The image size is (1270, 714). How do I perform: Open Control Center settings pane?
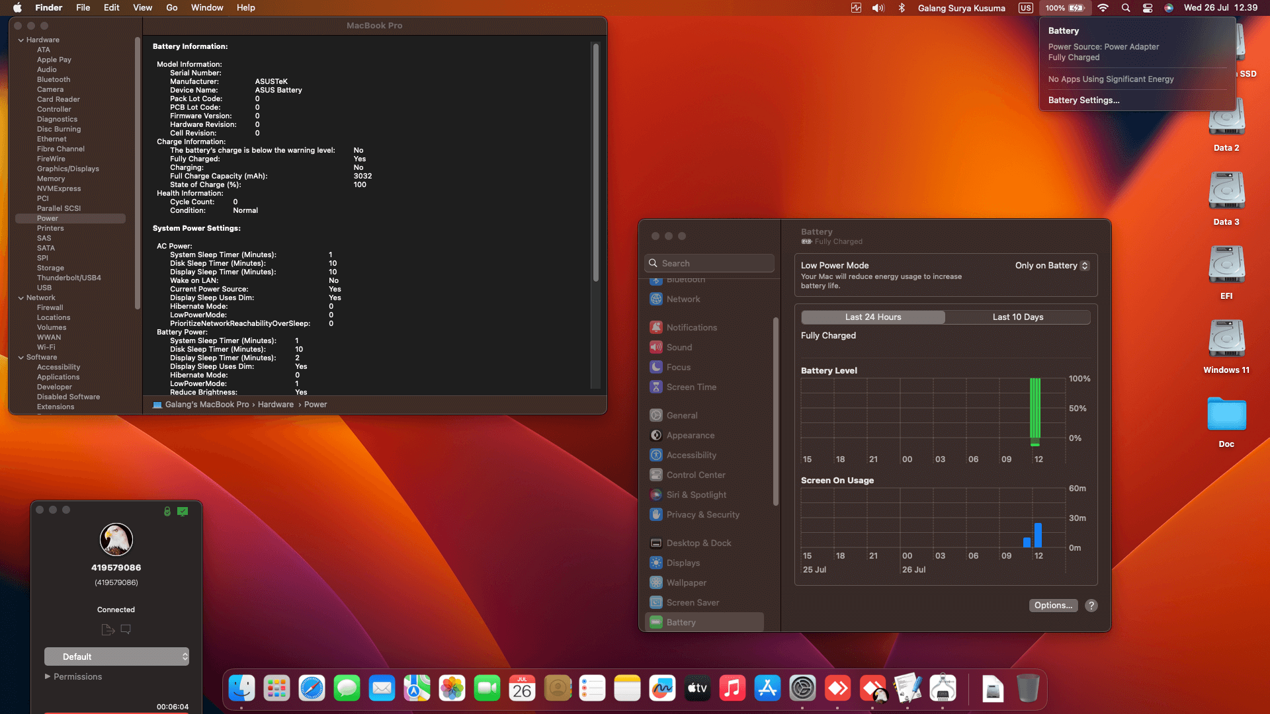click(x=696, y=475)
